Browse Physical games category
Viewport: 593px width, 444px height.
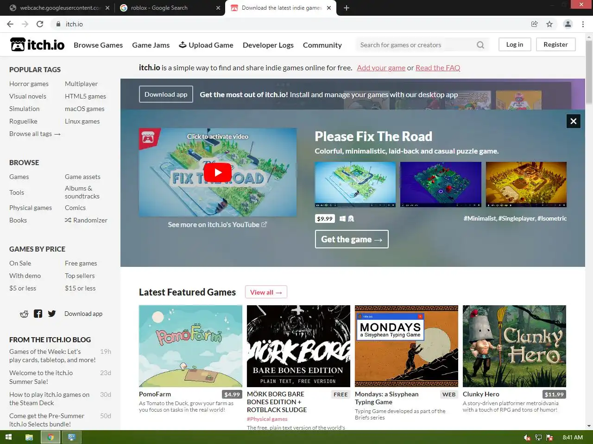click(x=31, y=208)
